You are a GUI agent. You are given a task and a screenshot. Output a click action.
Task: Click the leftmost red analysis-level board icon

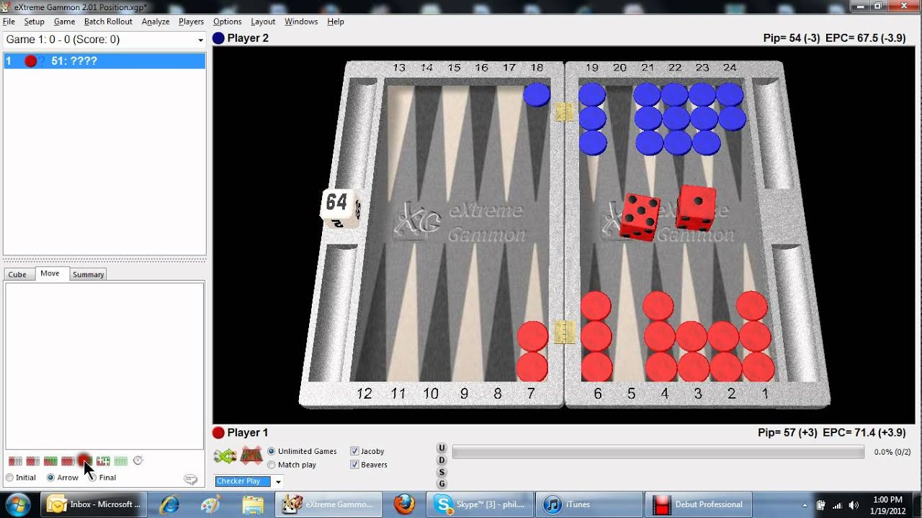[14, 461]
